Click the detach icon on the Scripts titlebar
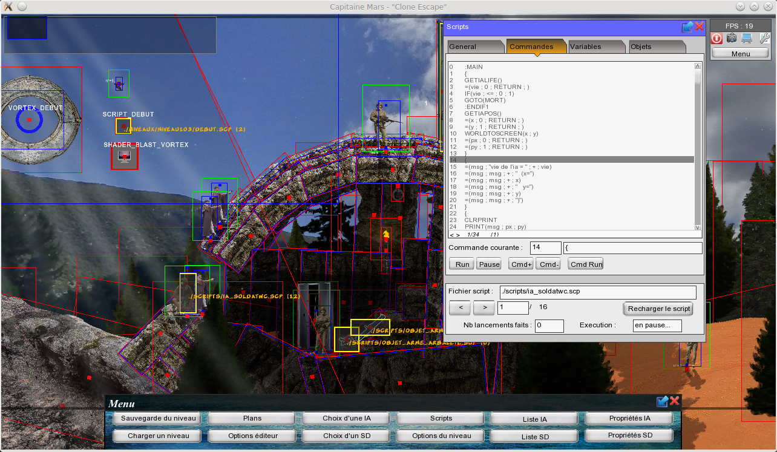This screenshot has width=777, height=452. [687, 27]
